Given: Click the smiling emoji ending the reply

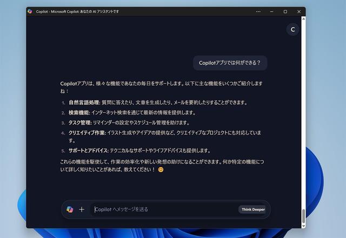Looking at the screenshot, I should (161, 169).
